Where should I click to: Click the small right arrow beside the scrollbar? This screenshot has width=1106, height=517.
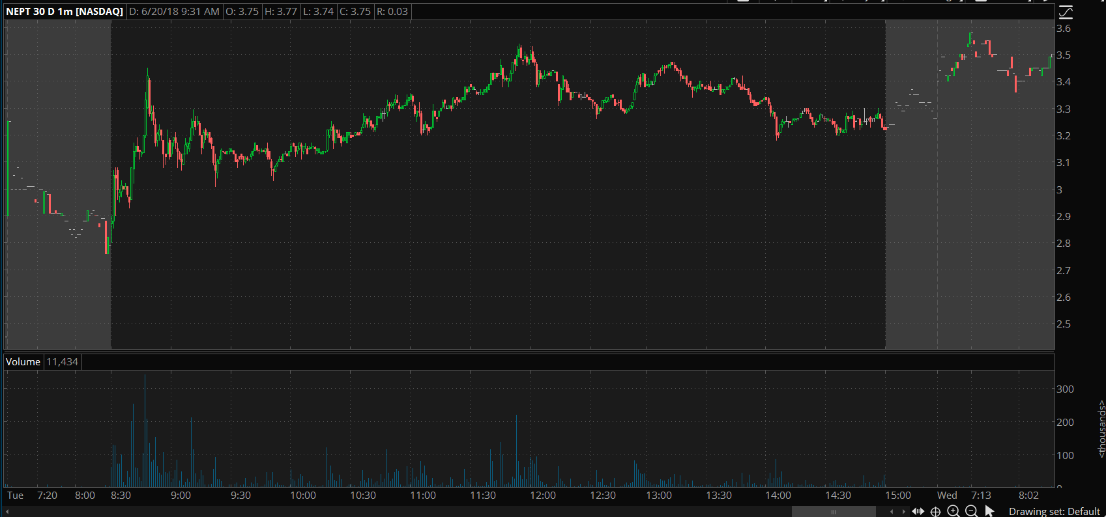[903, 512]
